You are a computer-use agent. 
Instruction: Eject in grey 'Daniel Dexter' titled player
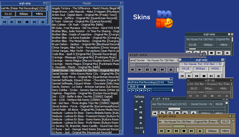[171, 70]
